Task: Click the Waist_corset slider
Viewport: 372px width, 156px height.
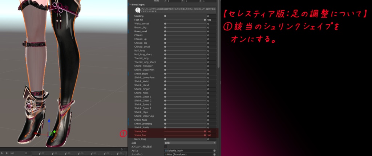Action: point(185,24)
